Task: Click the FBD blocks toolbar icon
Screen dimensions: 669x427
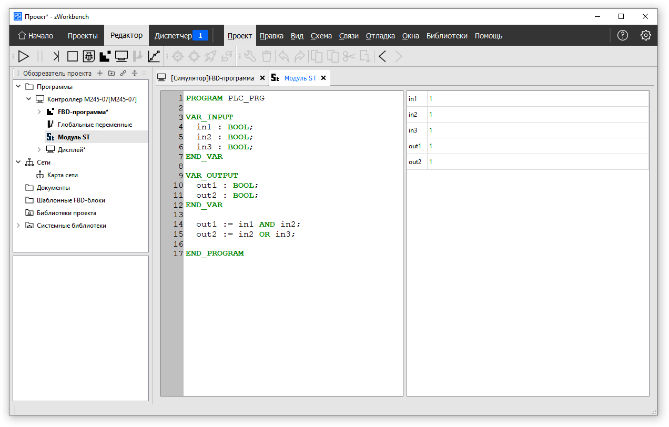Action: (105, 56)
